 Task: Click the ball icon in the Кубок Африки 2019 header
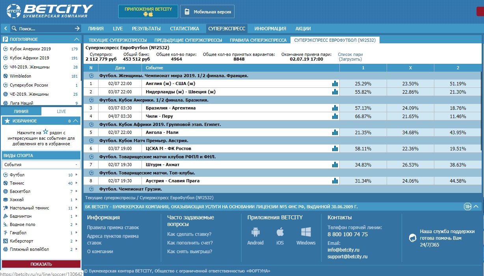coord(91,124)
